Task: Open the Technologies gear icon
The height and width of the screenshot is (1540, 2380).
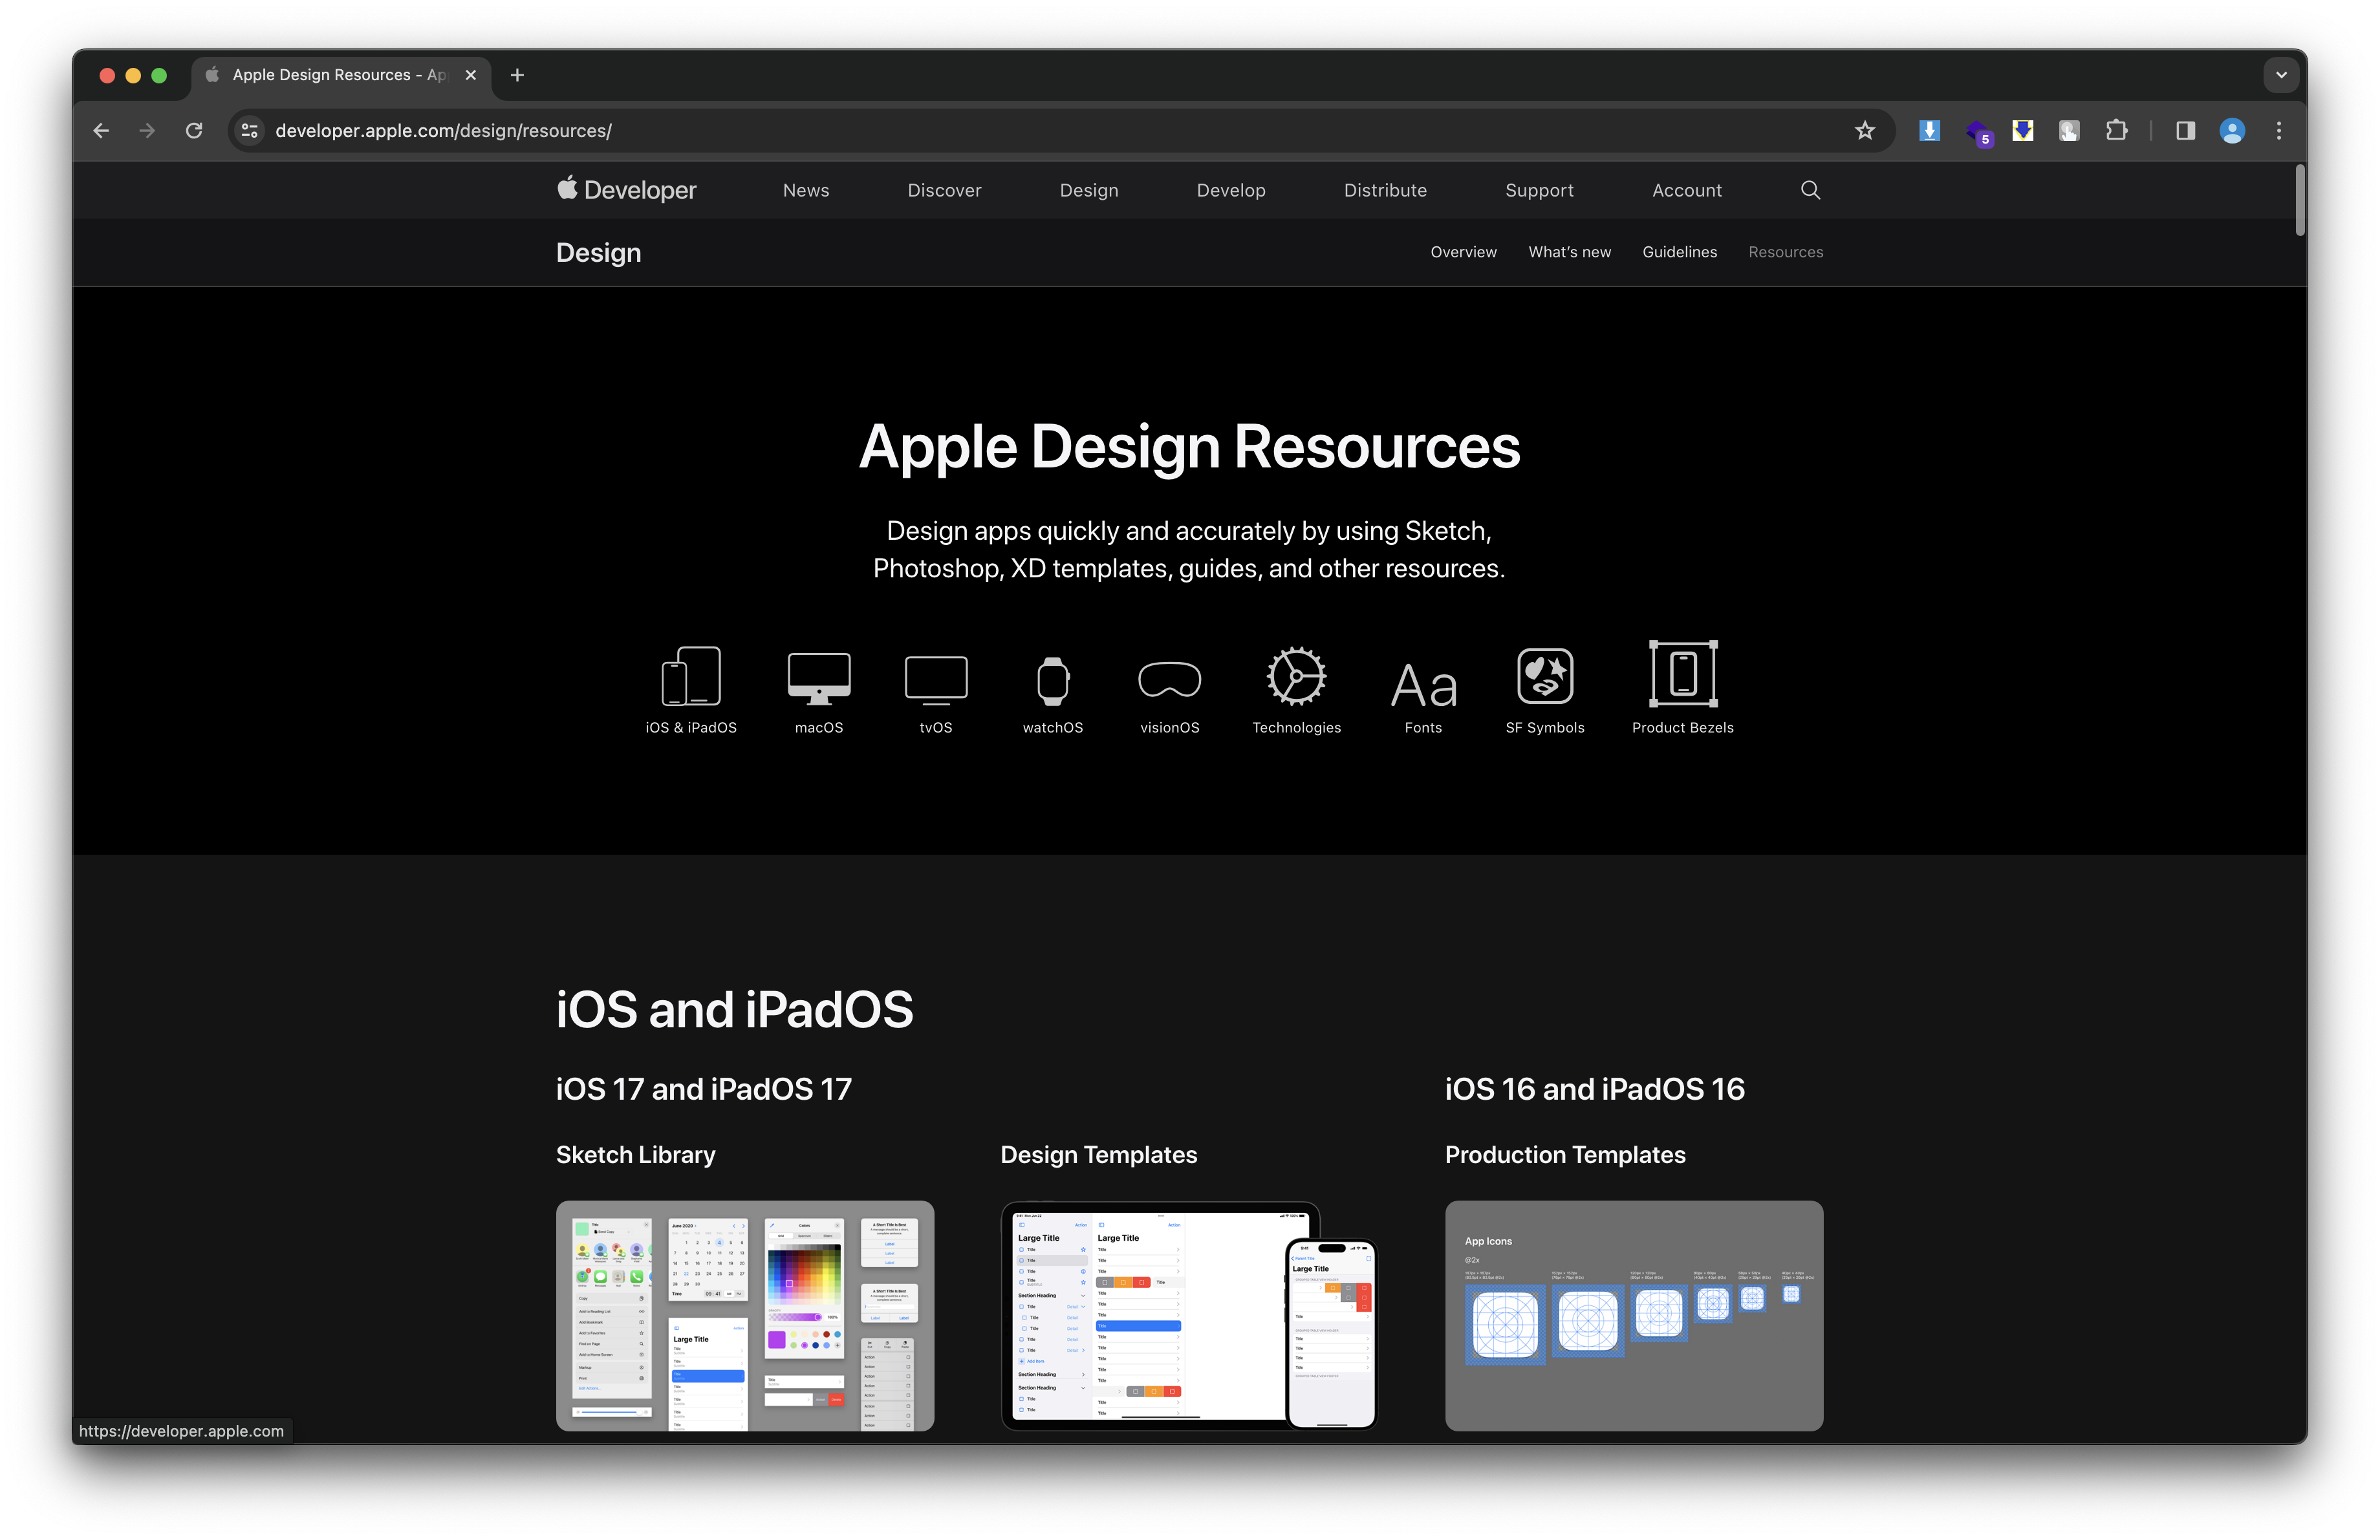Action: tap(1296, 676)
